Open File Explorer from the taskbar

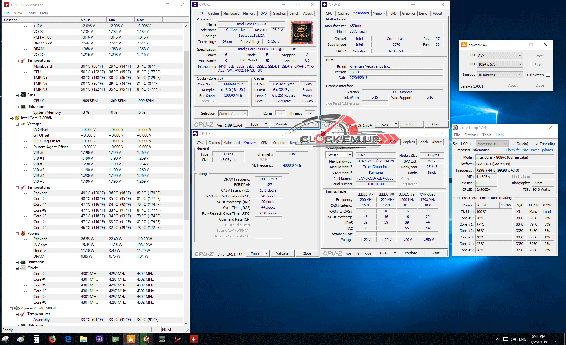pos(84,339)
